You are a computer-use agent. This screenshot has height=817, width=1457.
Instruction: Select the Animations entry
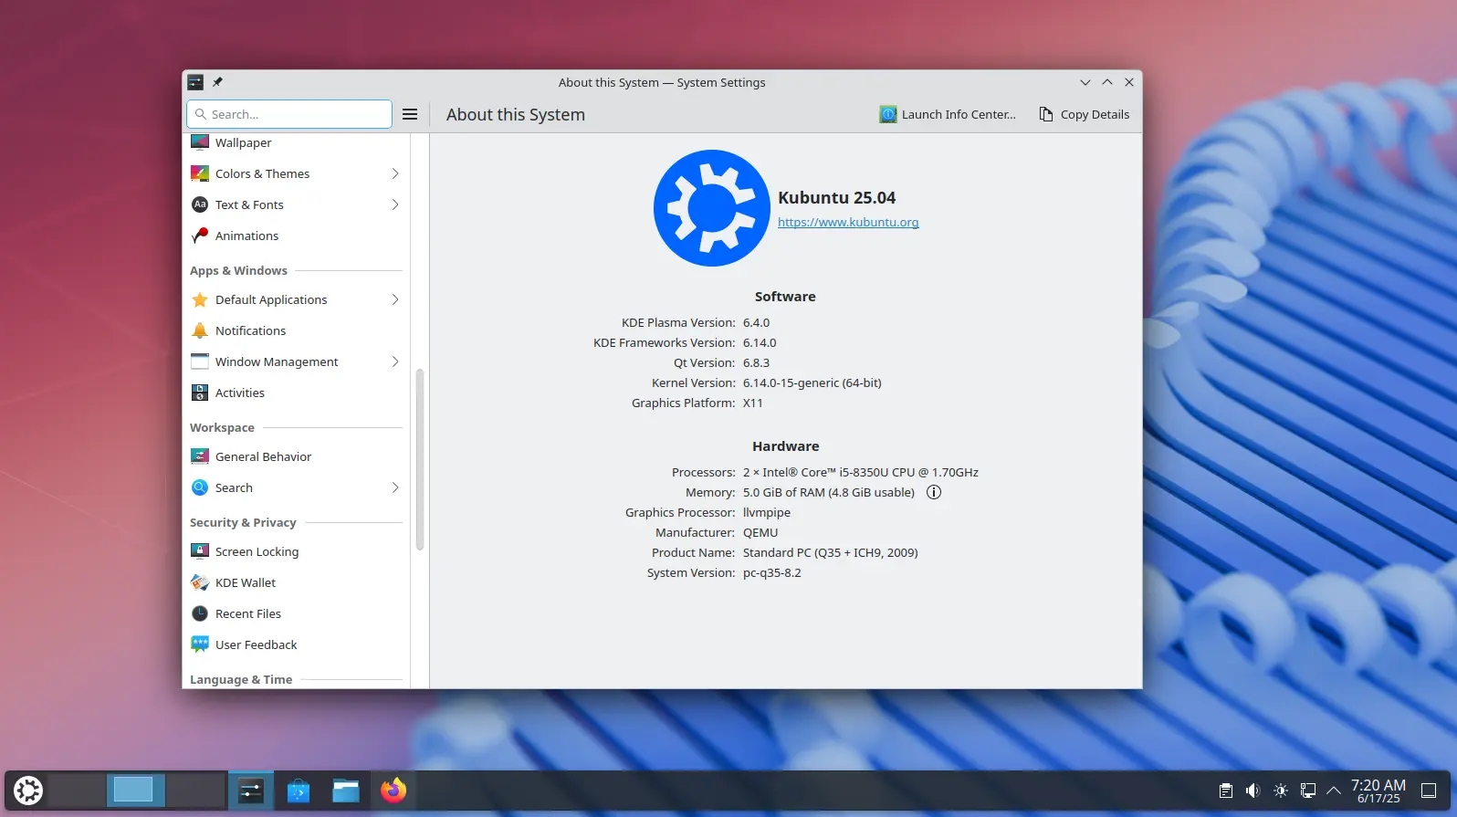point(297,236)
